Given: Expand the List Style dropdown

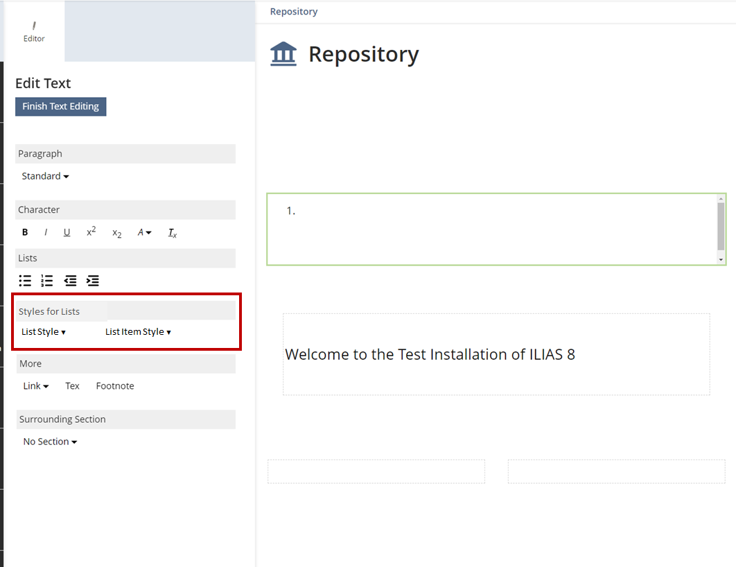Looking at the screenshot, I should (x=44, y=332).
